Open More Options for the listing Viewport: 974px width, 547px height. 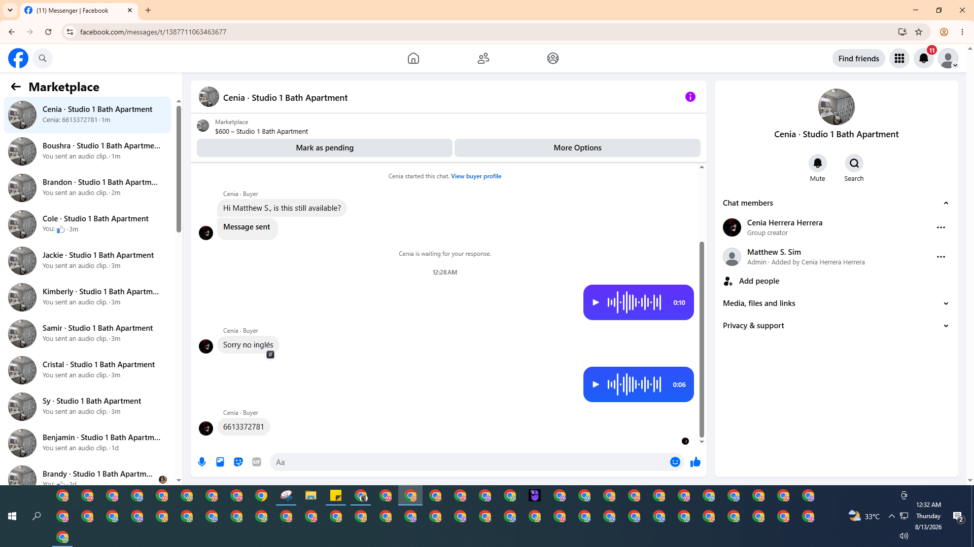tap(577, 148)
